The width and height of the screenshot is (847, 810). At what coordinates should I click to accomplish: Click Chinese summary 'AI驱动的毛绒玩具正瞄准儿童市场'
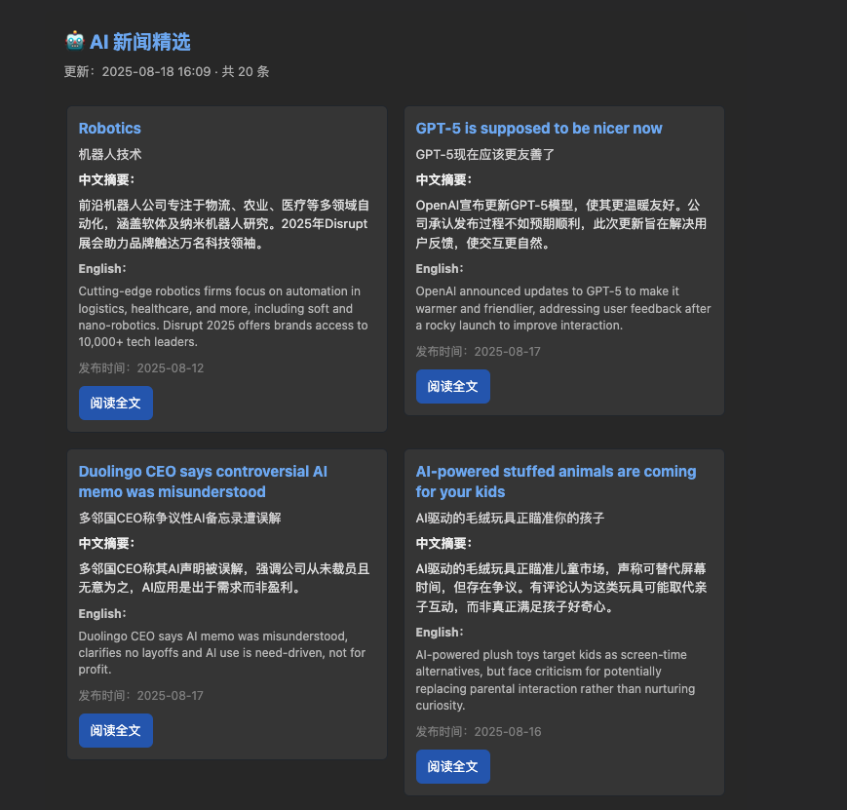click(x=560, y=588)
